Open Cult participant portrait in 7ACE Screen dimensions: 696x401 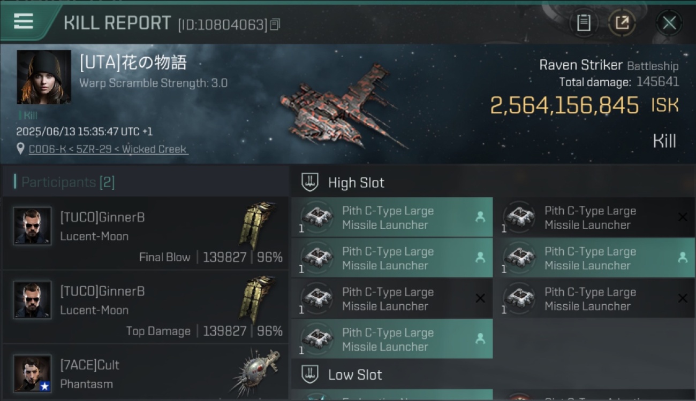click(x=32, y=373)
